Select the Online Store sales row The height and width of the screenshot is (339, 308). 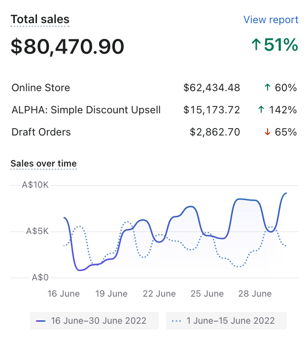pos(41,88)
